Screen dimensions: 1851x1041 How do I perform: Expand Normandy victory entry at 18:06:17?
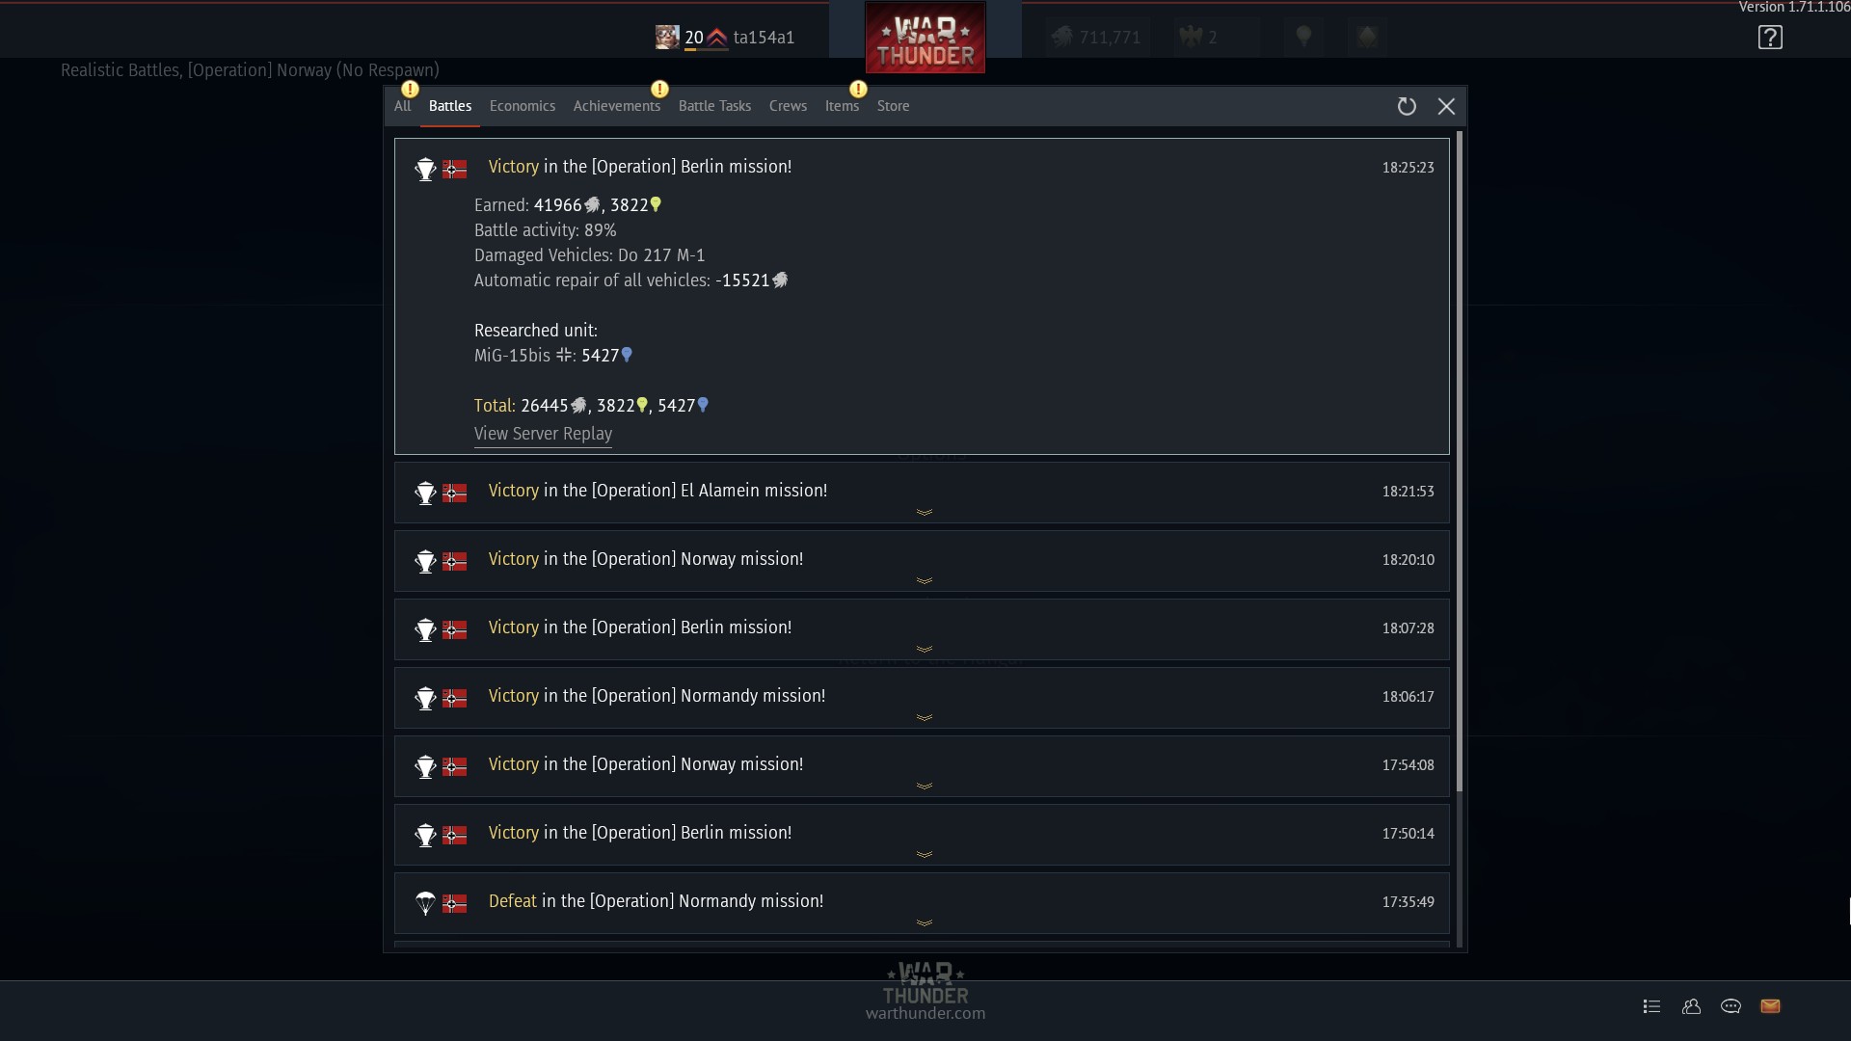tap(922, 698)
